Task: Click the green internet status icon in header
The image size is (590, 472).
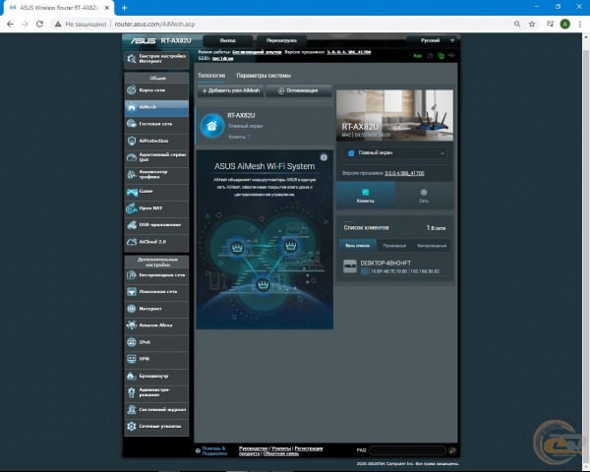Action: tap(441, 56)
